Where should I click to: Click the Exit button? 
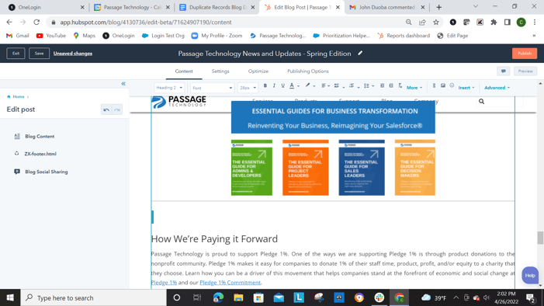tap(16, 54)
